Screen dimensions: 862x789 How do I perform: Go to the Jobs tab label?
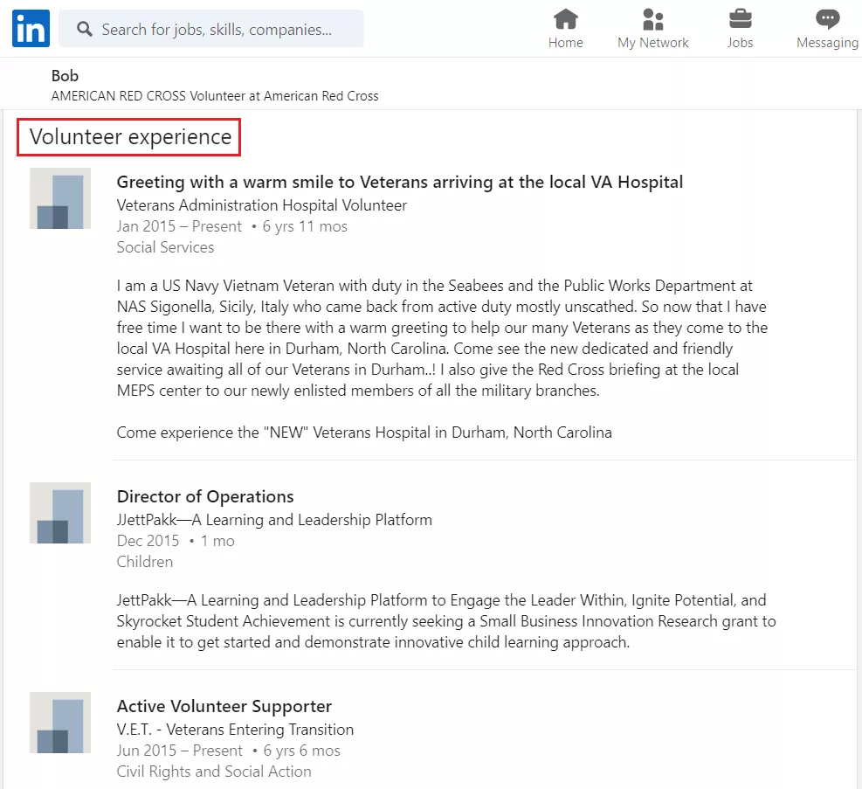(x=740, y=43)
